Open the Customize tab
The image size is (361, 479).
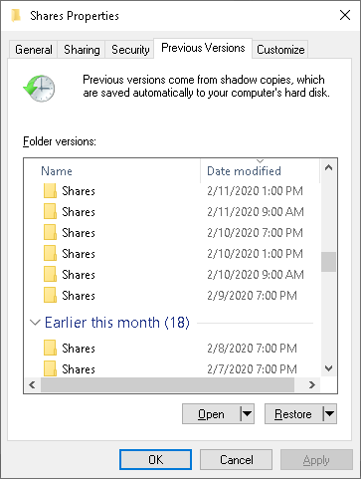pyautogui.click(x=280, y=50)
